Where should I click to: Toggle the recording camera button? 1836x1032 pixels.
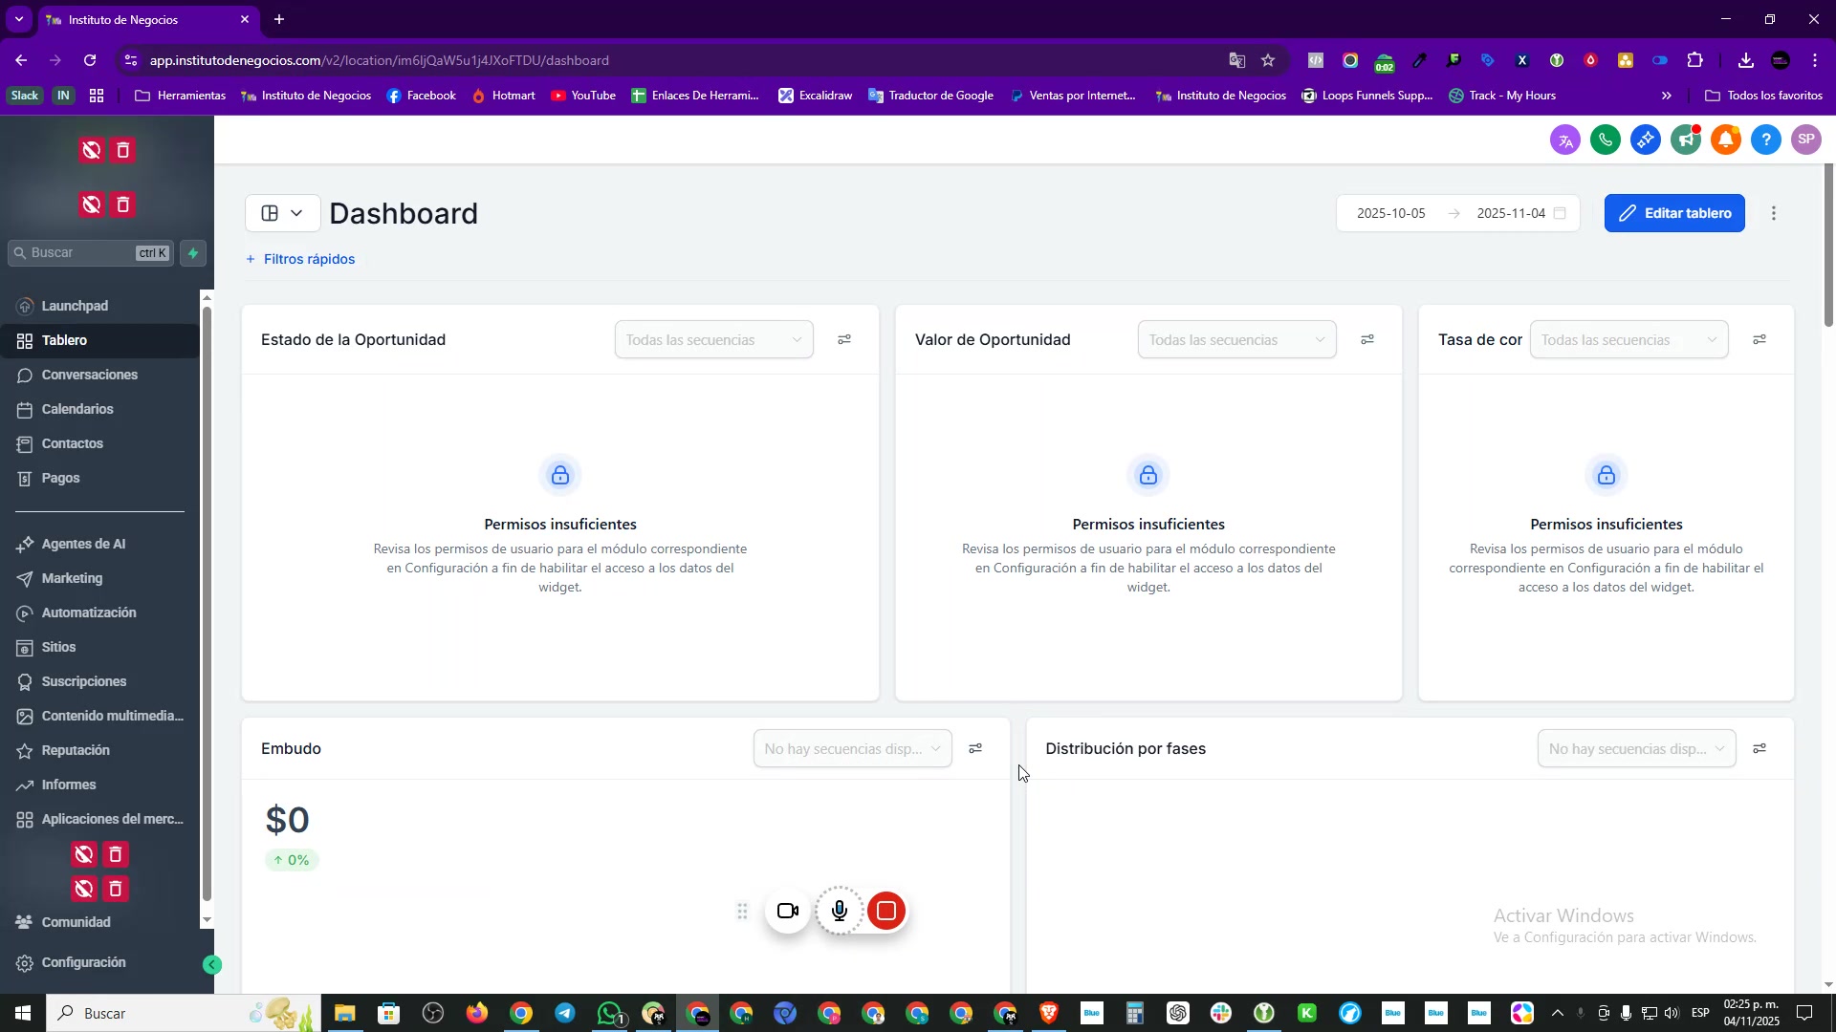(x=788, y=912)
